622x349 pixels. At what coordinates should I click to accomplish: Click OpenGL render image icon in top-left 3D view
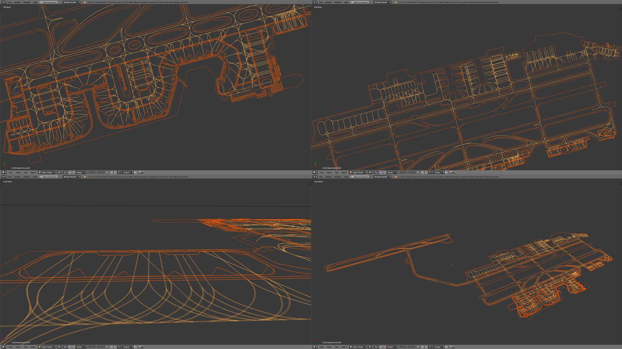[139, 173]
